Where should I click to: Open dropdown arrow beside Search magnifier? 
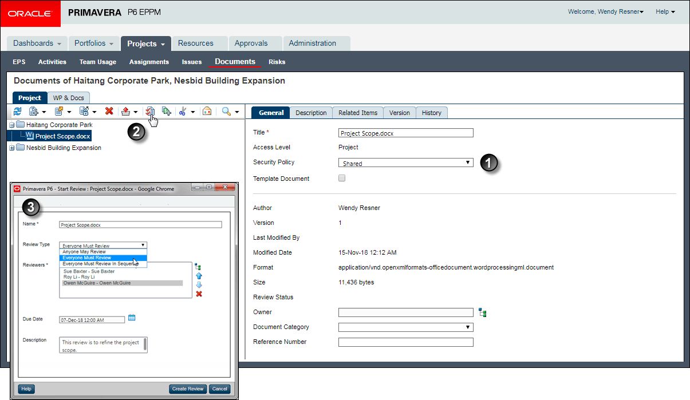pos(236,112)
